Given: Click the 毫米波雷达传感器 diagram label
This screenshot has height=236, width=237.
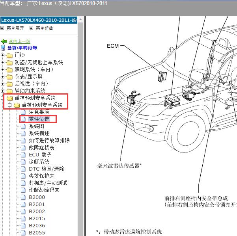Looking at the screenshot, I should (x=119, y=165).
